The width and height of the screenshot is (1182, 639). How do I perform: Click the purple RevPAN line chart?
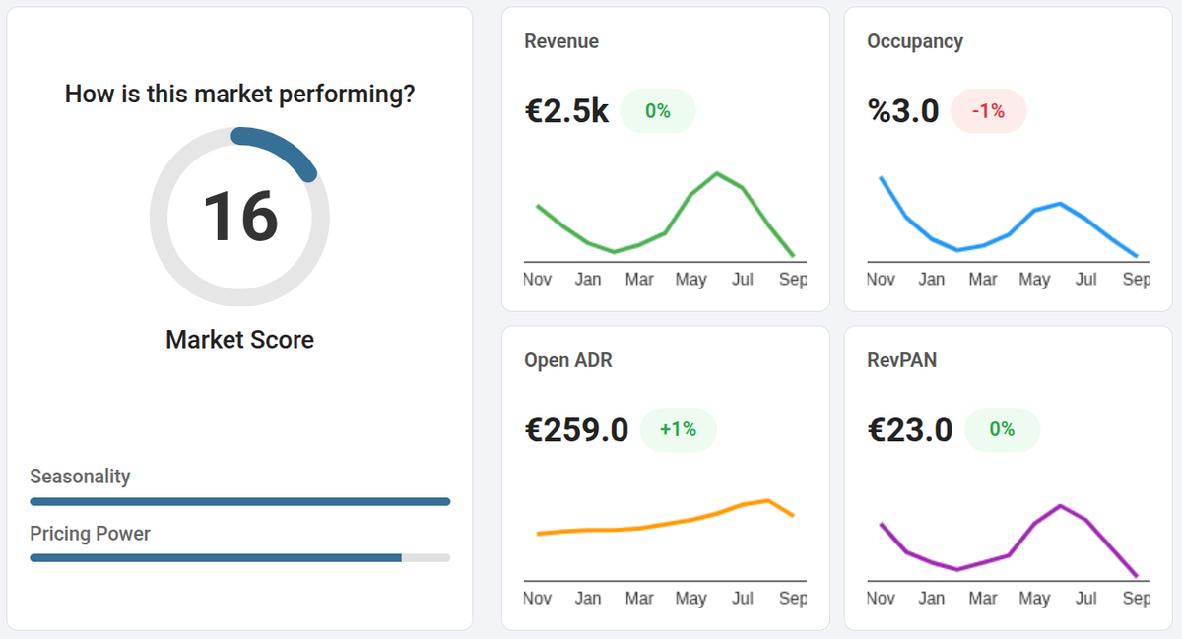pos(1008,541)
